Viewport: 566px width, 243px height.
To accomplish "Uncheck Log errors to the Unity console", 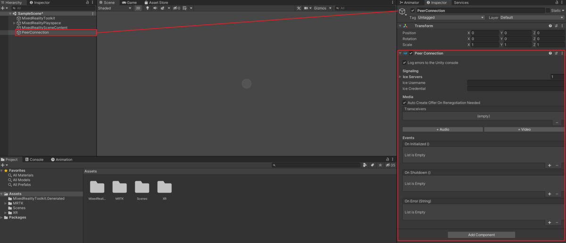I will [x=405, y=63].
